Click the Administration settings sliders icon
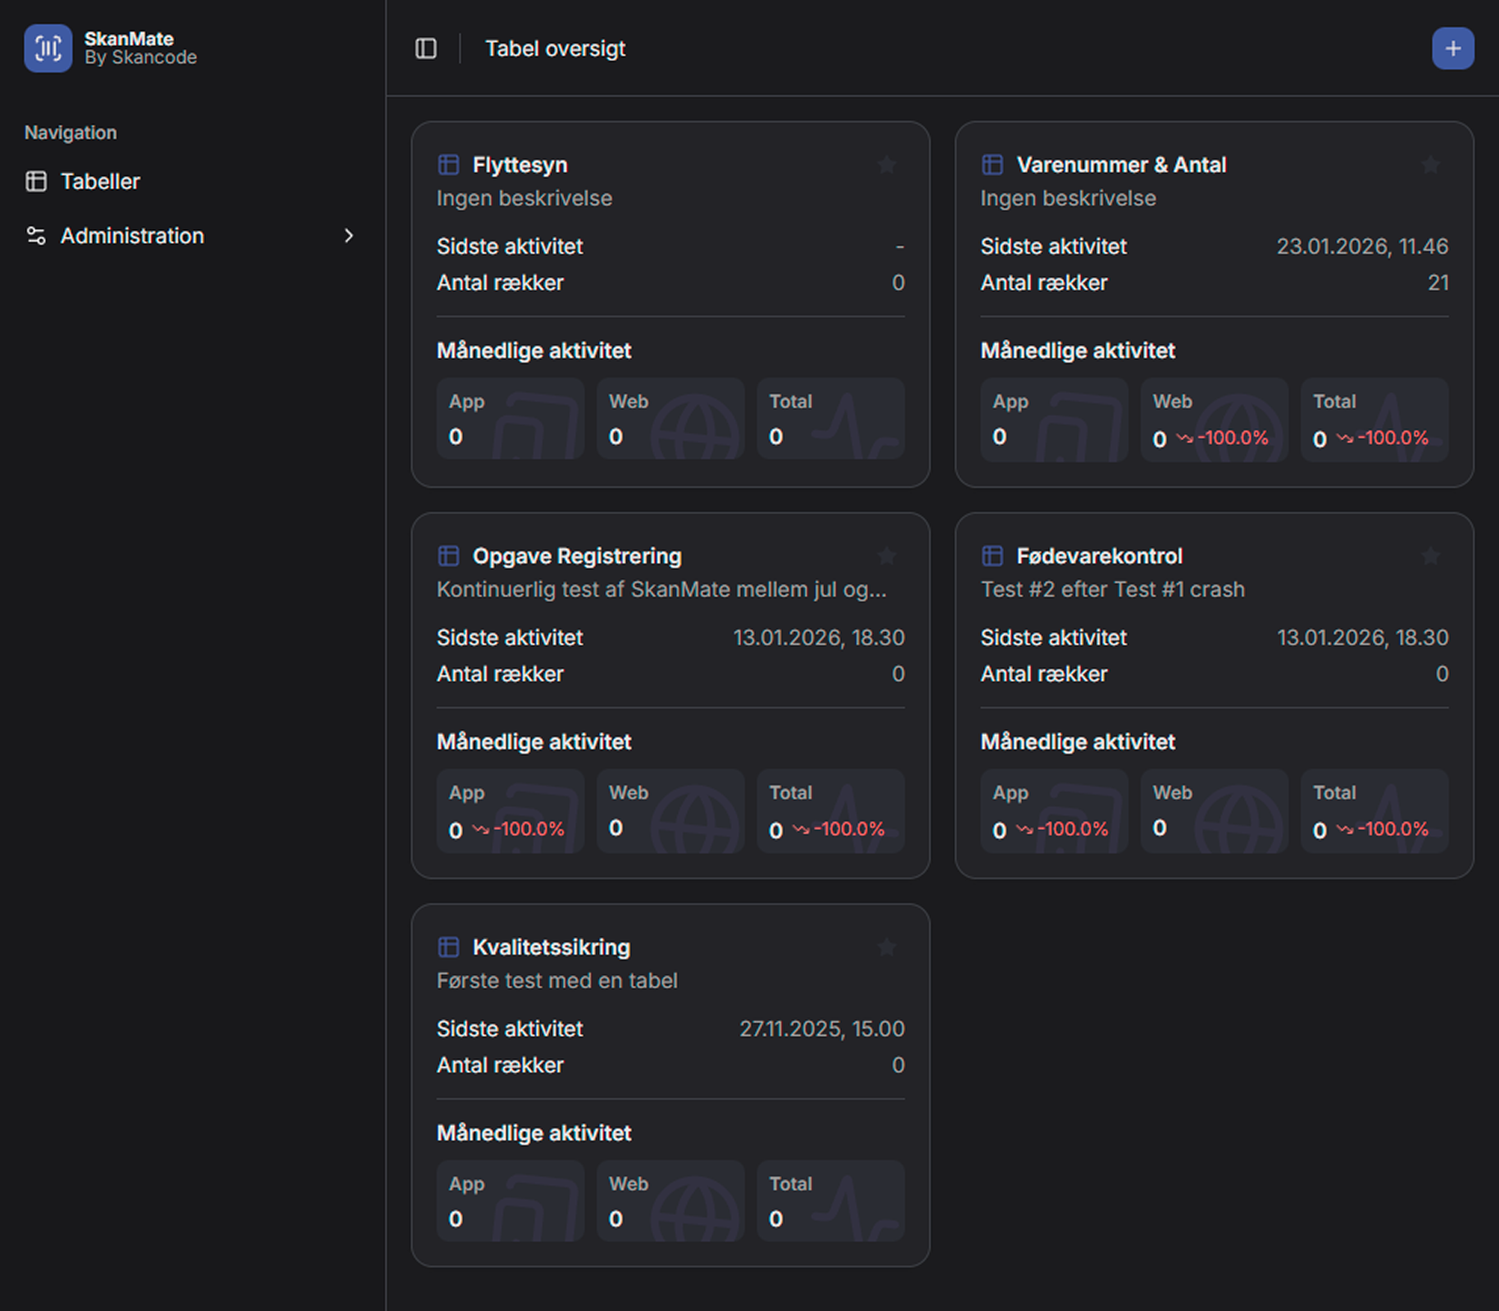This screenshot has width=1499, height=1311. point(36,236)
